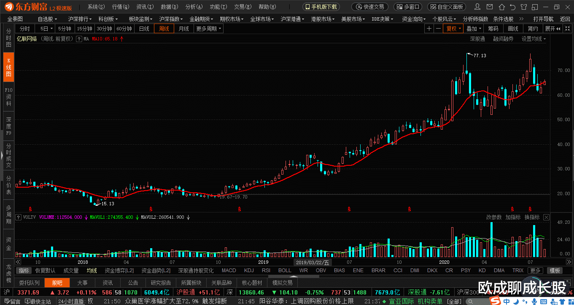Switch to the 研究报告 bottom tab

click(161, 283)
